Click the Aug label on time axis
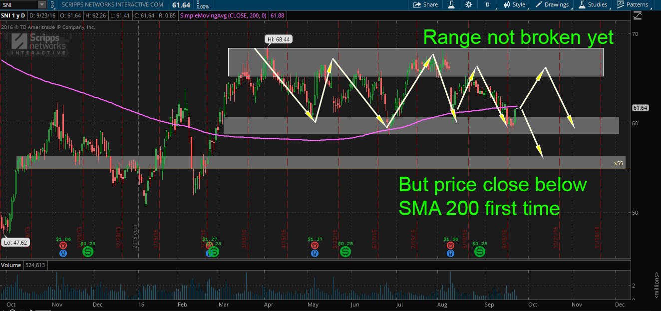This screenshot has height=311, width=661. (442, 304)
